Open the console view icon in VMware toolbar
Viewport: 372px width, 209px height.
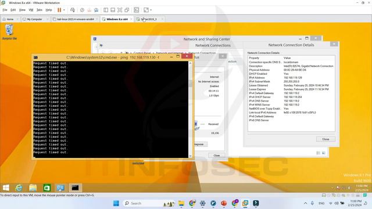[x=137, y=10]
